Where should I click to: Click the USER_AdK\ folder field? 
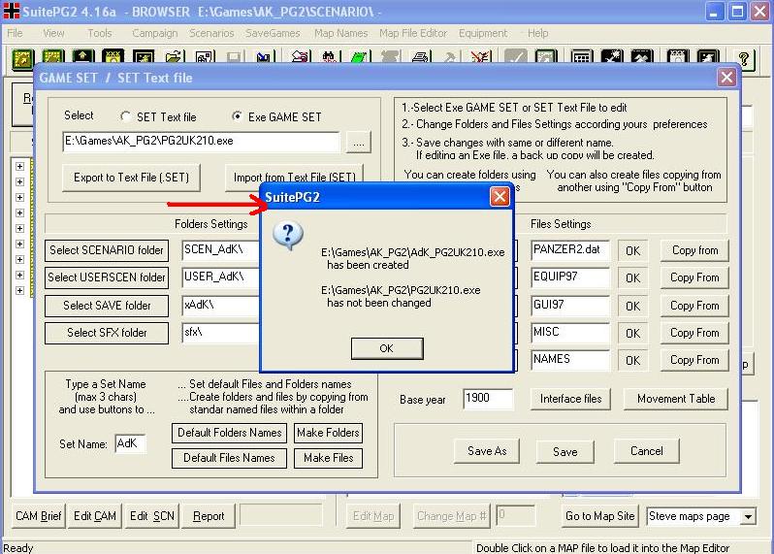point(220,277)
